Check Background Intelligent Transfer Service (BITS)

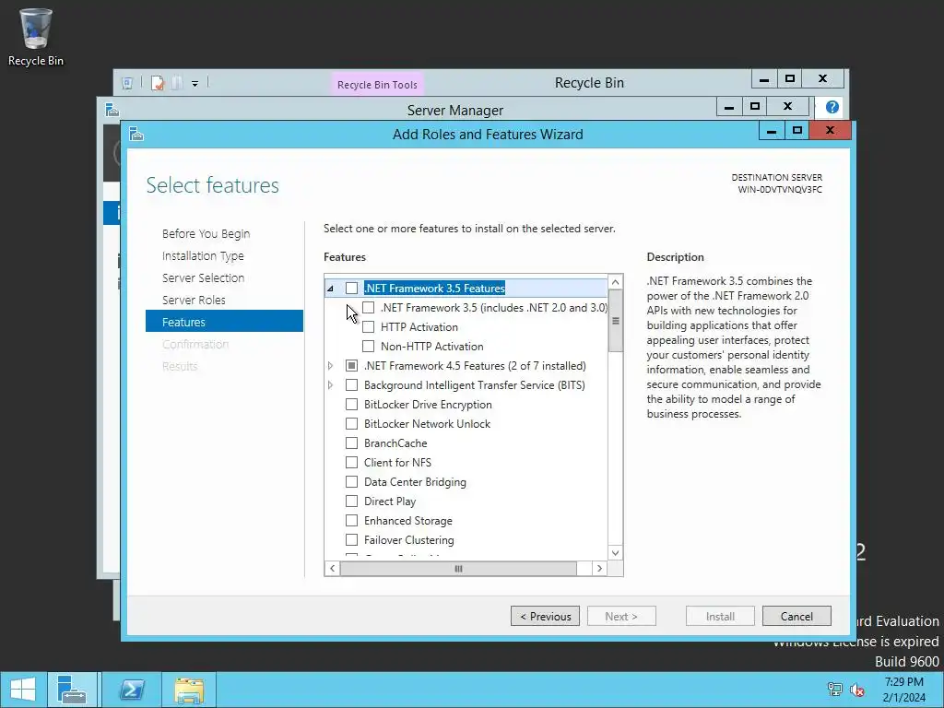click(x=351, y=384)
